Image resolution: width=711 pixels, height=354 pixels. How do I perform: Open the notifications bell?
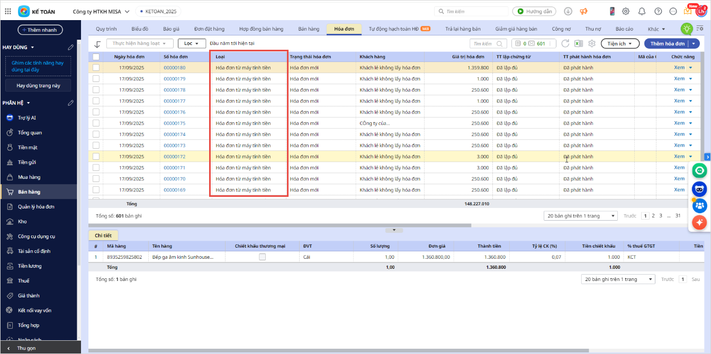(x=642, y=11)
